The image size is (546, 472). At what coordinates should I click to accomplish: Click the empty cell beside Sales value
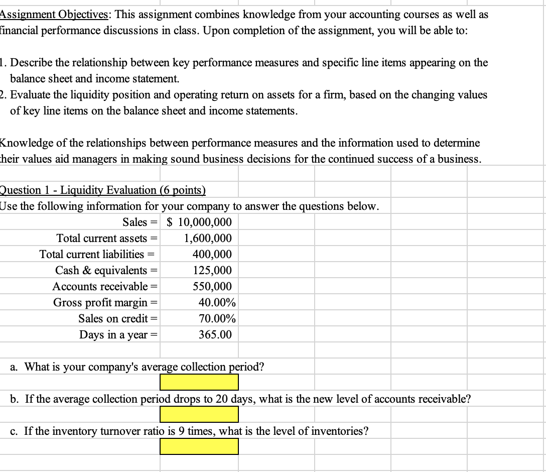pyautogui.click(x=276, y=222)
